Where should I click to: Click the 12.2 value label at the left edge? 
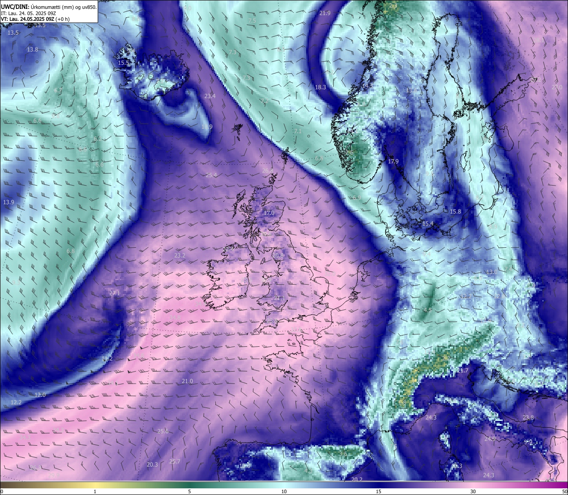(16, 402)
